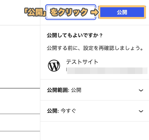Click the 公開してもよいですか？ heading
Image resolution: width=149 pixels, height=140 pixels.
74,35
